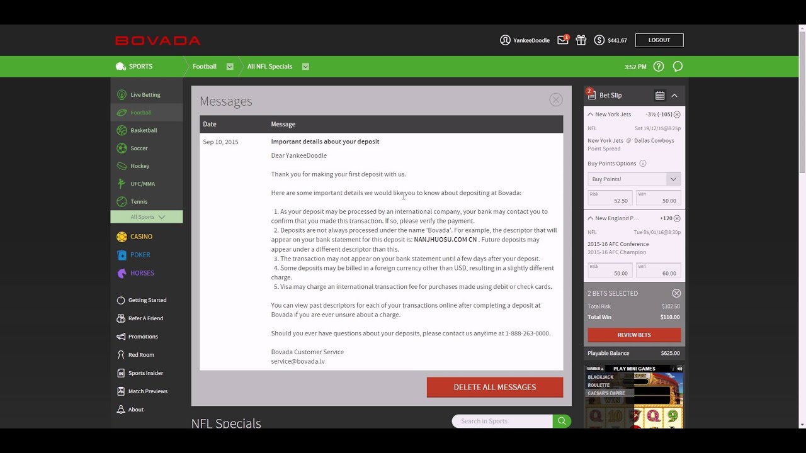This screenshot has height=453, width=806.
Task: Collapse the Bet Slip panel
Action: tap(674, 96)
